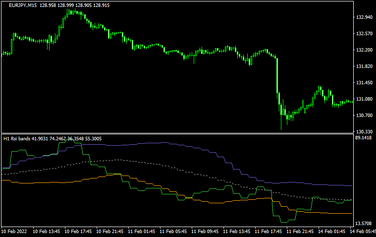Click the 11 Feb 01:45 time label
The image size is (376, 237).
(142, 231)
